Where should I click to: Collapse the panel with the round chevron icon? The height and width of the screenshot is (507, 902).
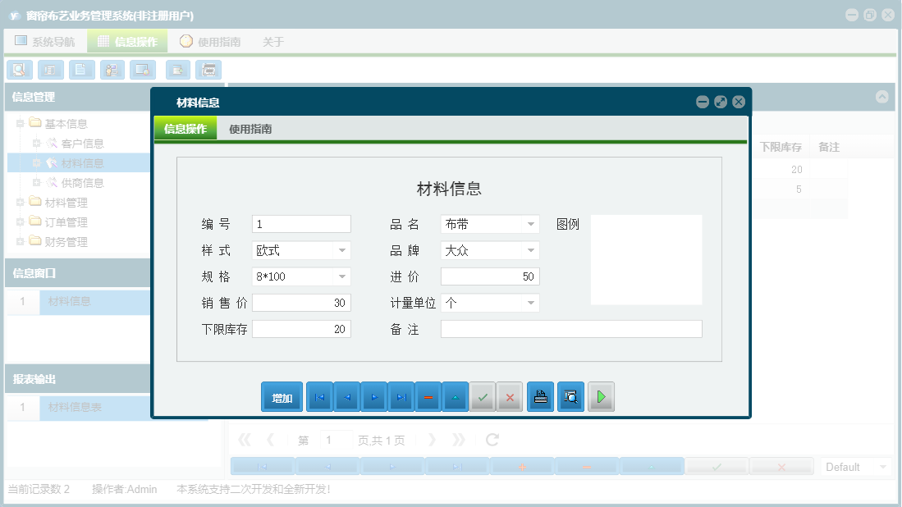pos(881,97)
